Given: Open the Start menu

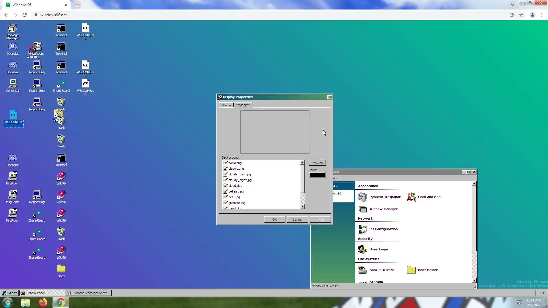Looking at the screenshot, I should tap(9, 293).
